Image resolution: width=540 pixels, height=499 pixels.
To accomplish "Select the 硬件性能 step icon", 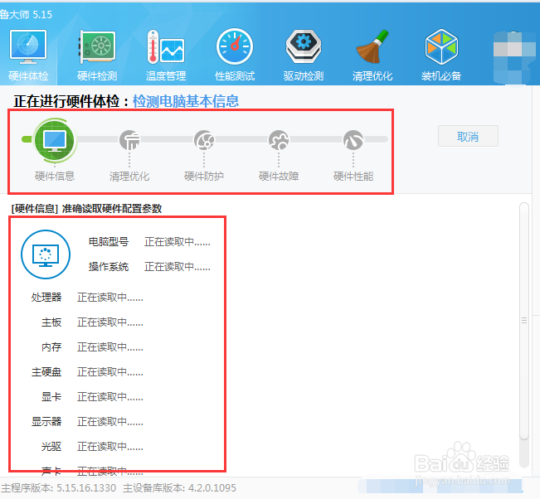I will point(353,140).
